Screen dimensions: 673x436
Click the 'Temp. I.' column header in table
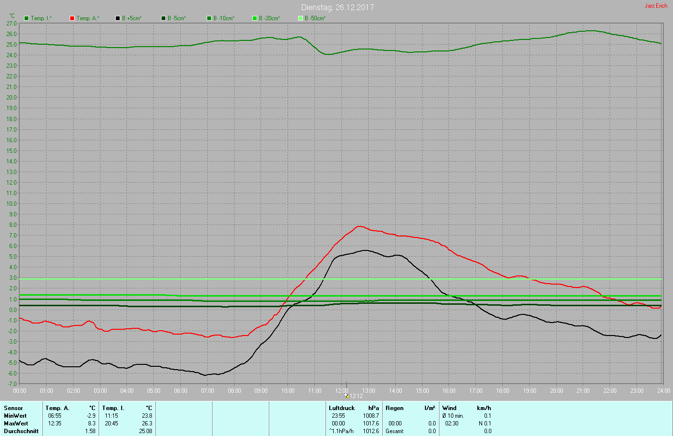(x=113, y=408)
